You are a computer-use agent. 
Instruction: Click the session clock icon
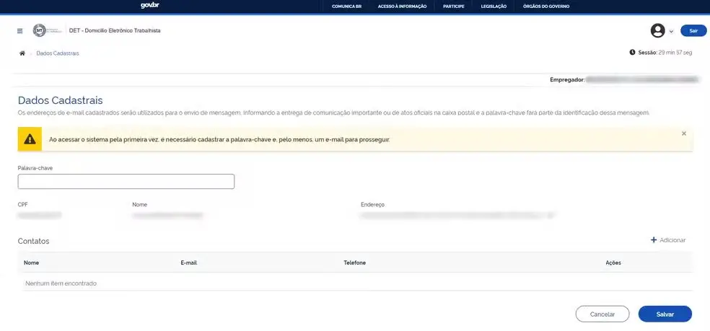click(x=632, y=53)
